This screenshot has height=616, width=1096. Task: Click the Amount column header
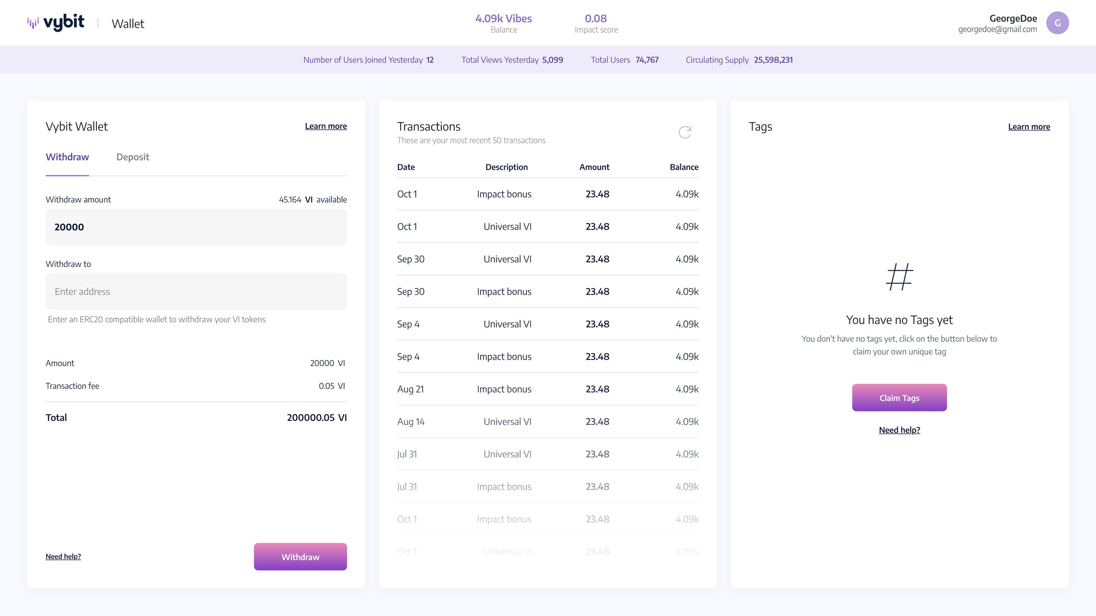(594, 167)
